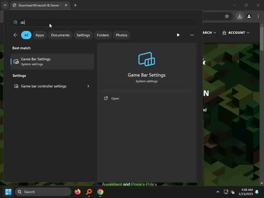Click the scrollbar down arrow on the webpage
The width and height of the screenshot is (264, 198).
(262, 183)
